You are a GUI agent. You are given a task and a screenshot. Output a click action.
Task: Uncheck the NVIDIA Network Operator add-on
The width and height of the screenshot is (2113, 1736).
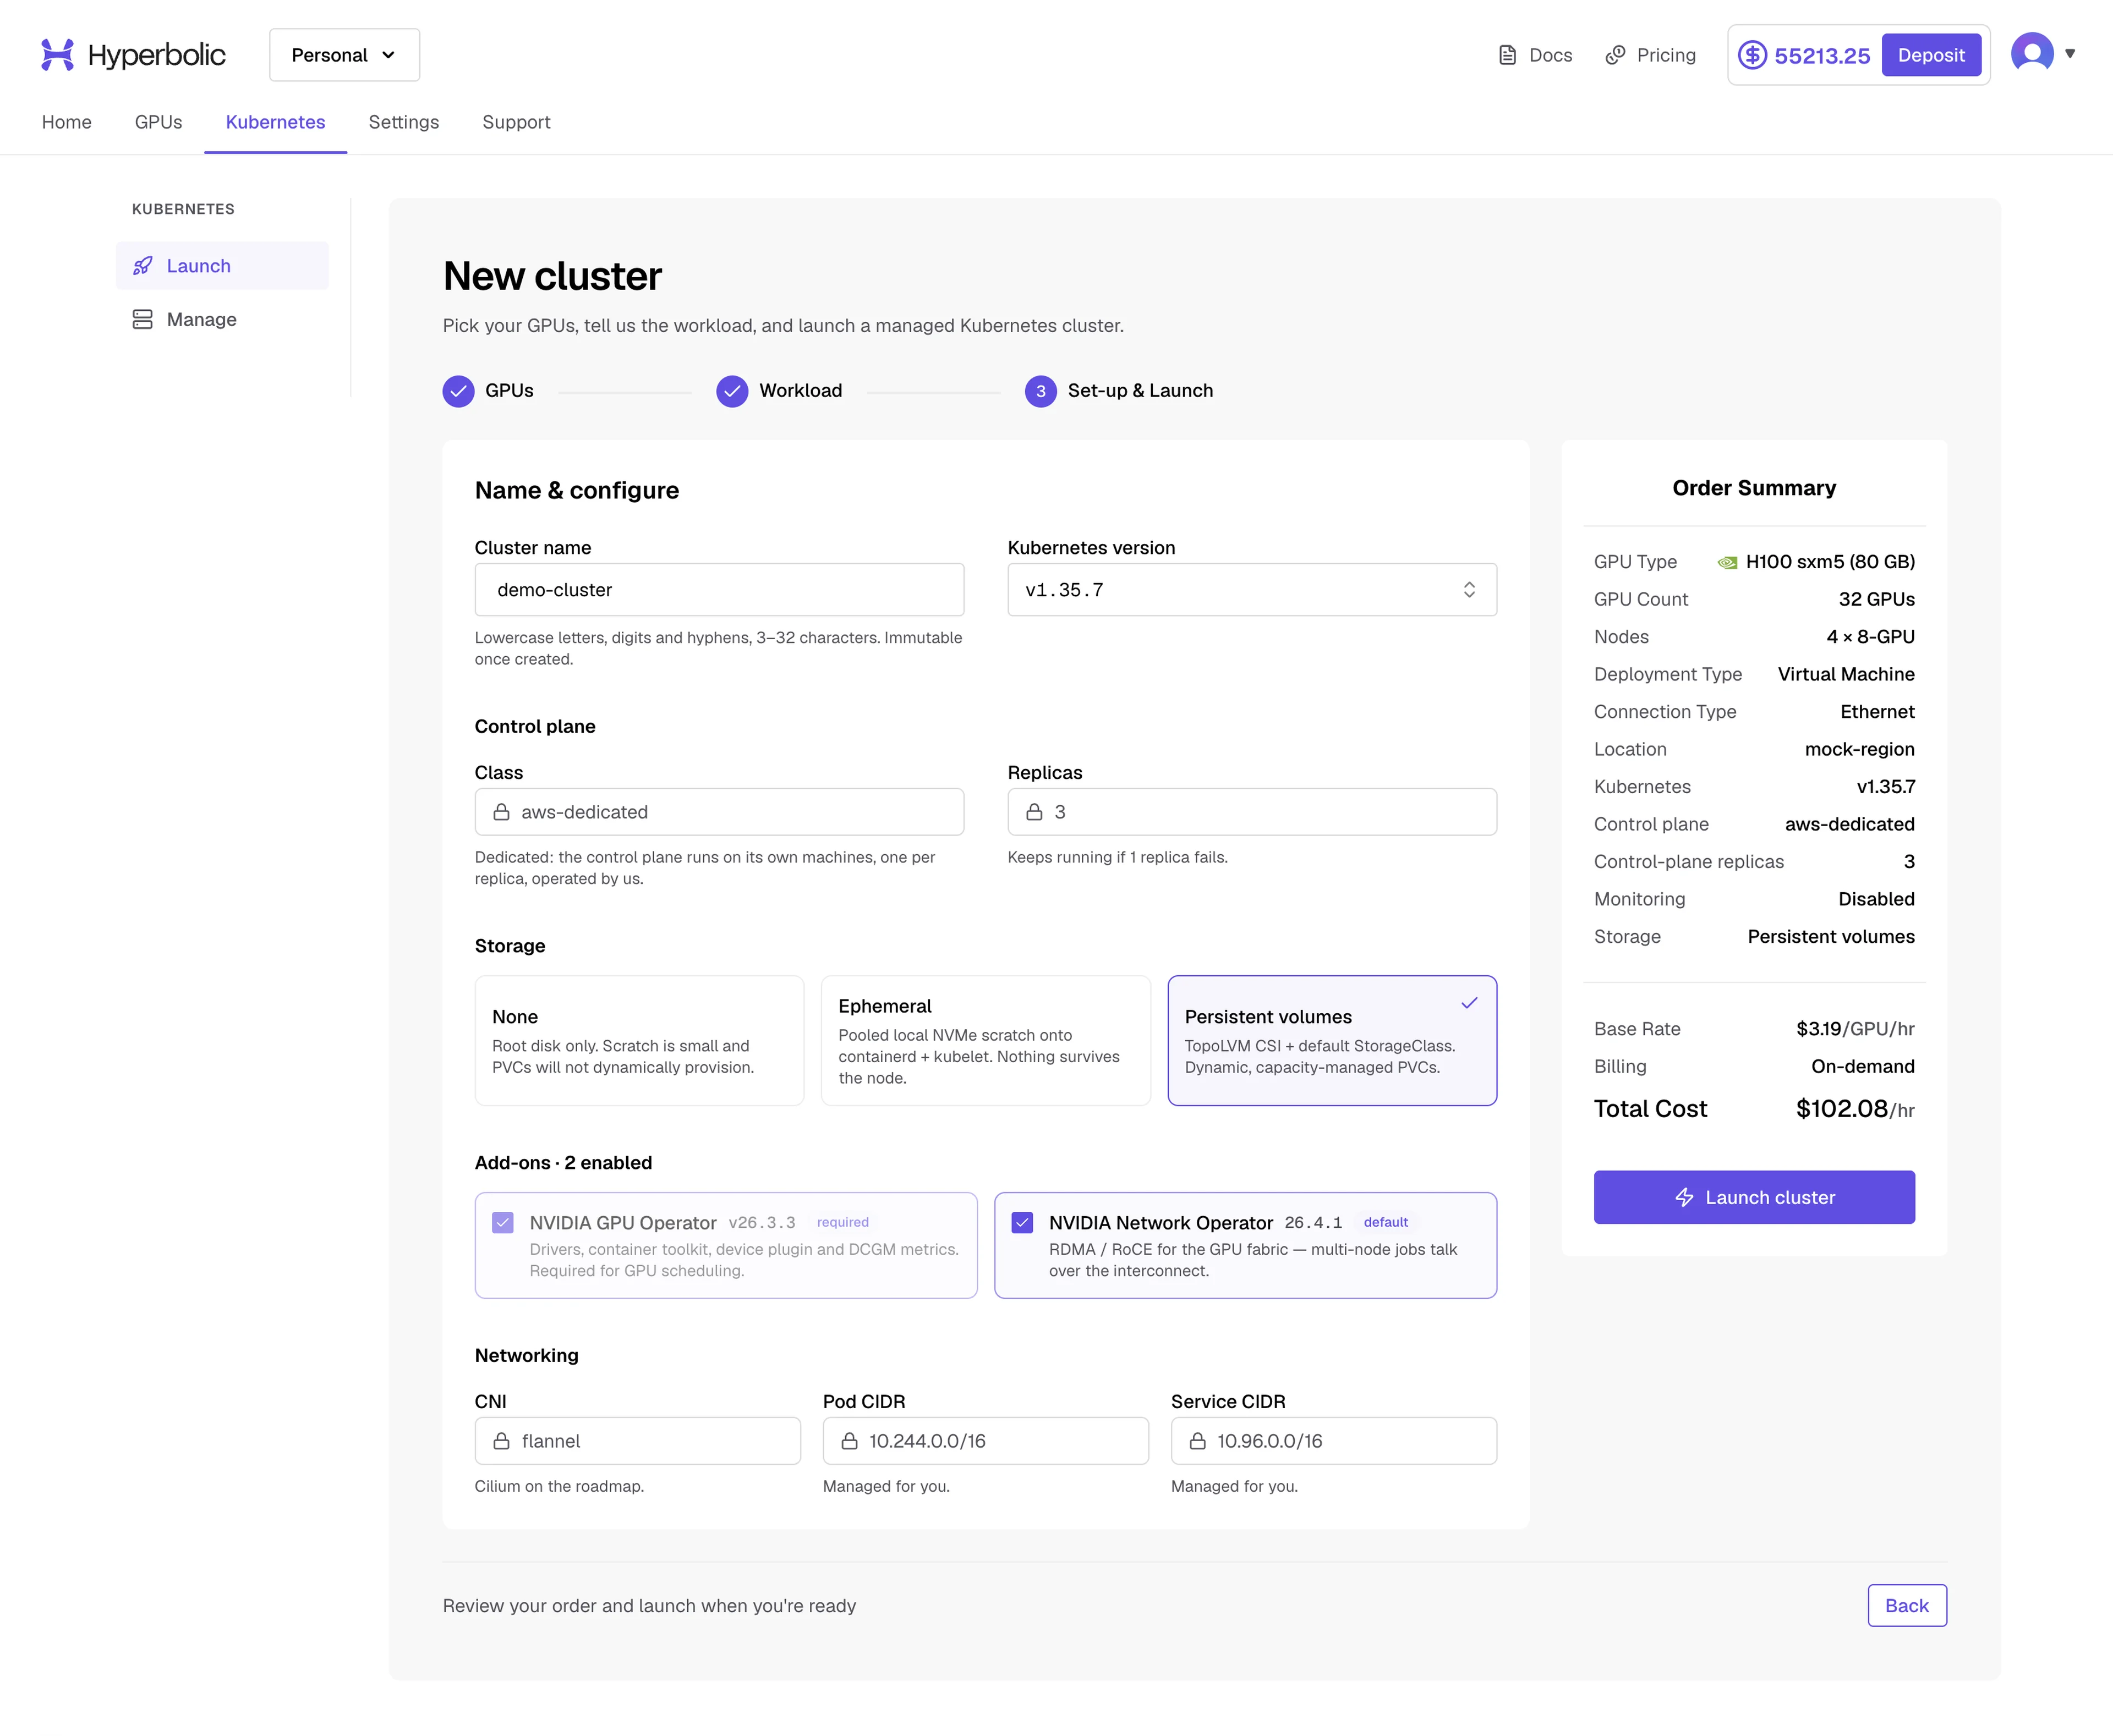coord(1022,1222)
